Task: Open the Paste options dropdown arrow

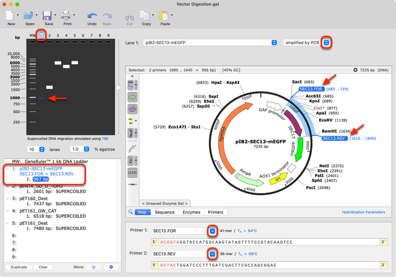Action: pos(172,15)
